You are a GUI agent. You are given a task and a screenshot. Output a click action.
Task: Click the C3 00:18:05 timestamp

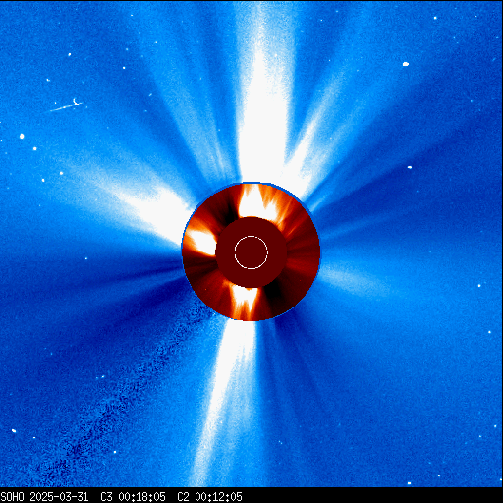[133, 497]
